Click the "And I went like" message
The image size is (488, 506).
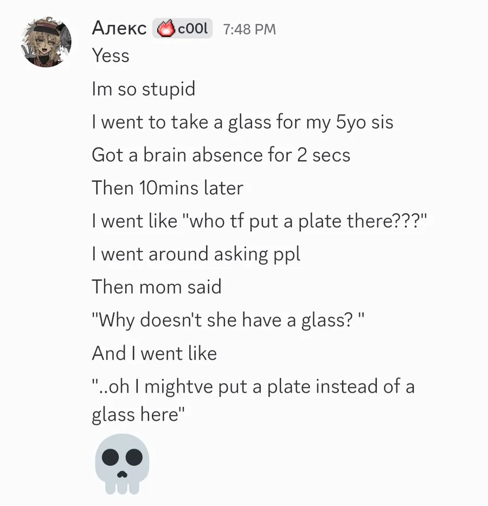coord(154,353)
